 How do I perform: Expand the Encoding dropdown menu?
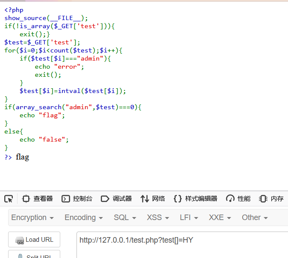(84, 217)
